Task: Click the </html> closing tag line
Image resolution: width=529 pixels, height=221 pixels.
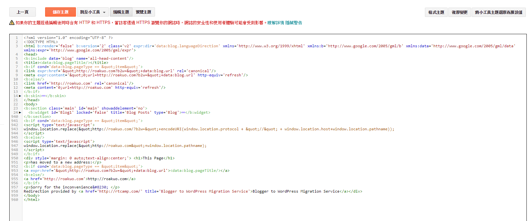Action: [32, 200]
